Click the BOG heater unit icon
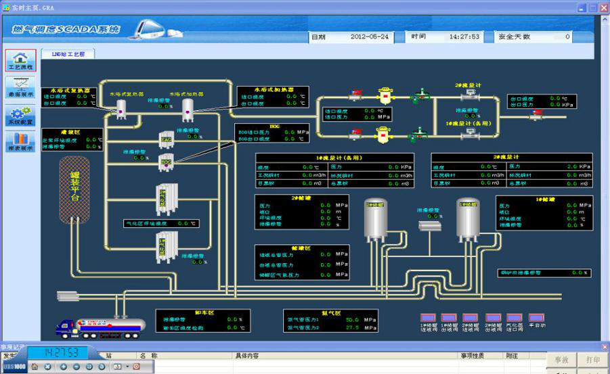The image size is (610, 374). coord(166,161)
